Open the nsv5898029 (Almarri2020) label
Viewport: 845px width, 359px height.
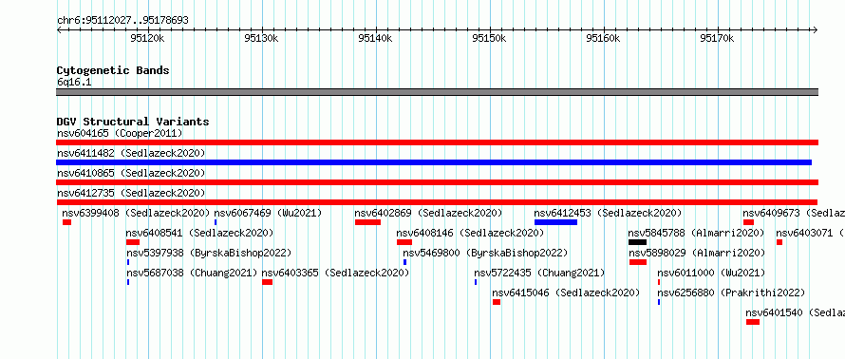pyautogui.click(x=697, y=253)
